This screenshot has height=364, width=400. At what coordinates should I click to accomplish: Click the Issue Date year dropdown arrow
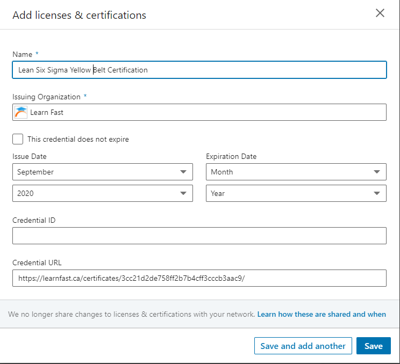click(x=183, y=194)
